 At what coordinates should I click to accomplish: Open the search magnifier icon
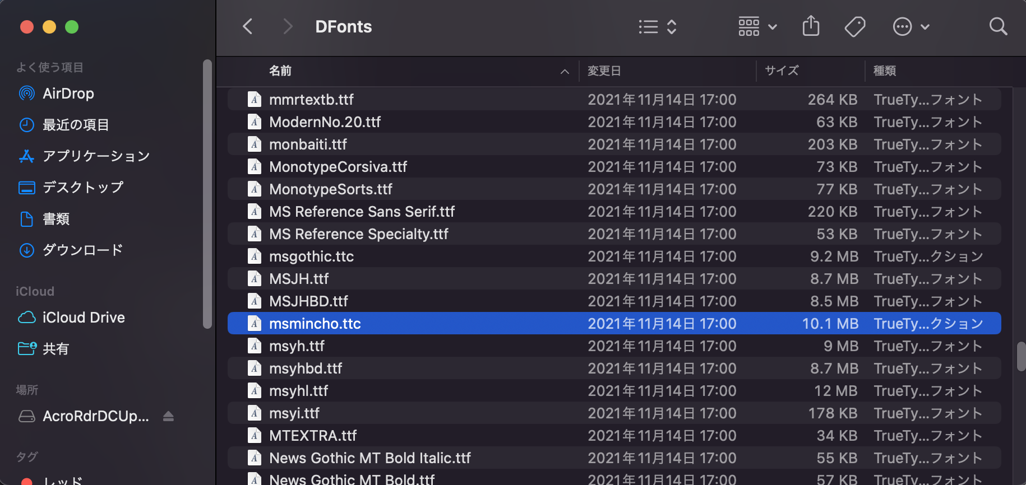(998, 26)
